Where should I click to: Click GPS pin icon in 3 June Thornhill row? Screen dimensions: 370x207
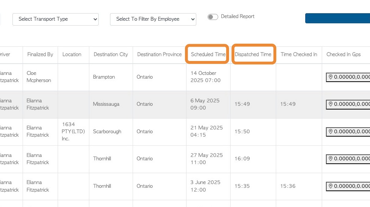coord(331,186)
